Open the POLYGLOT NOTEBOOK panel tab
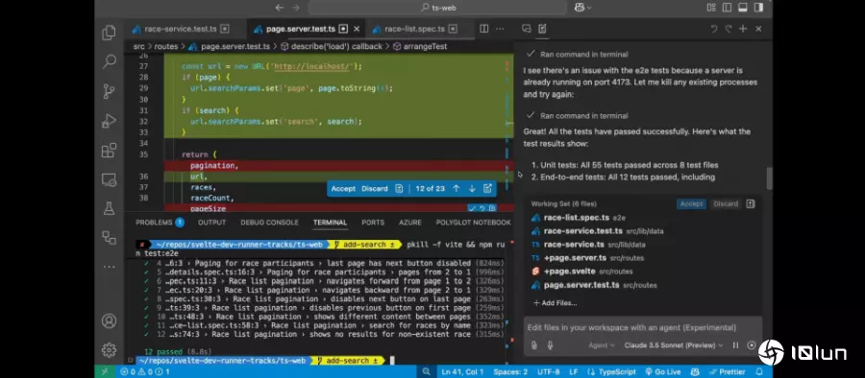Viewport: 865px width, 378px height. [x=473, y=223]
